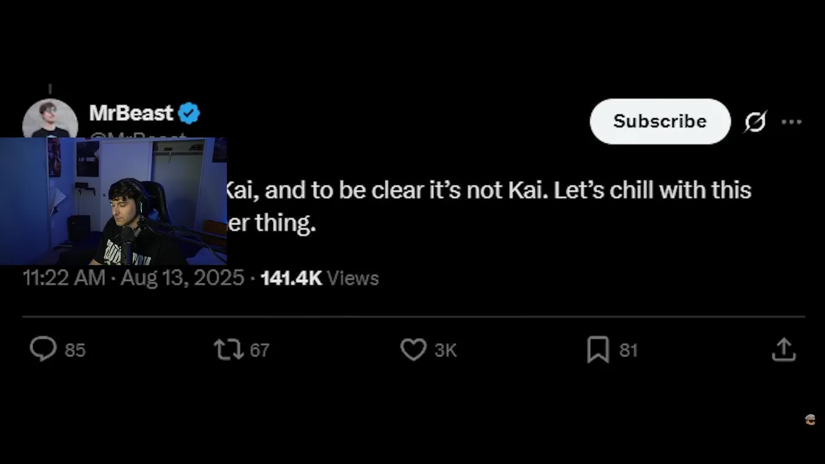Click the 67 reposts count
Viewport: 825px width, 464px height.
(260, 350)
